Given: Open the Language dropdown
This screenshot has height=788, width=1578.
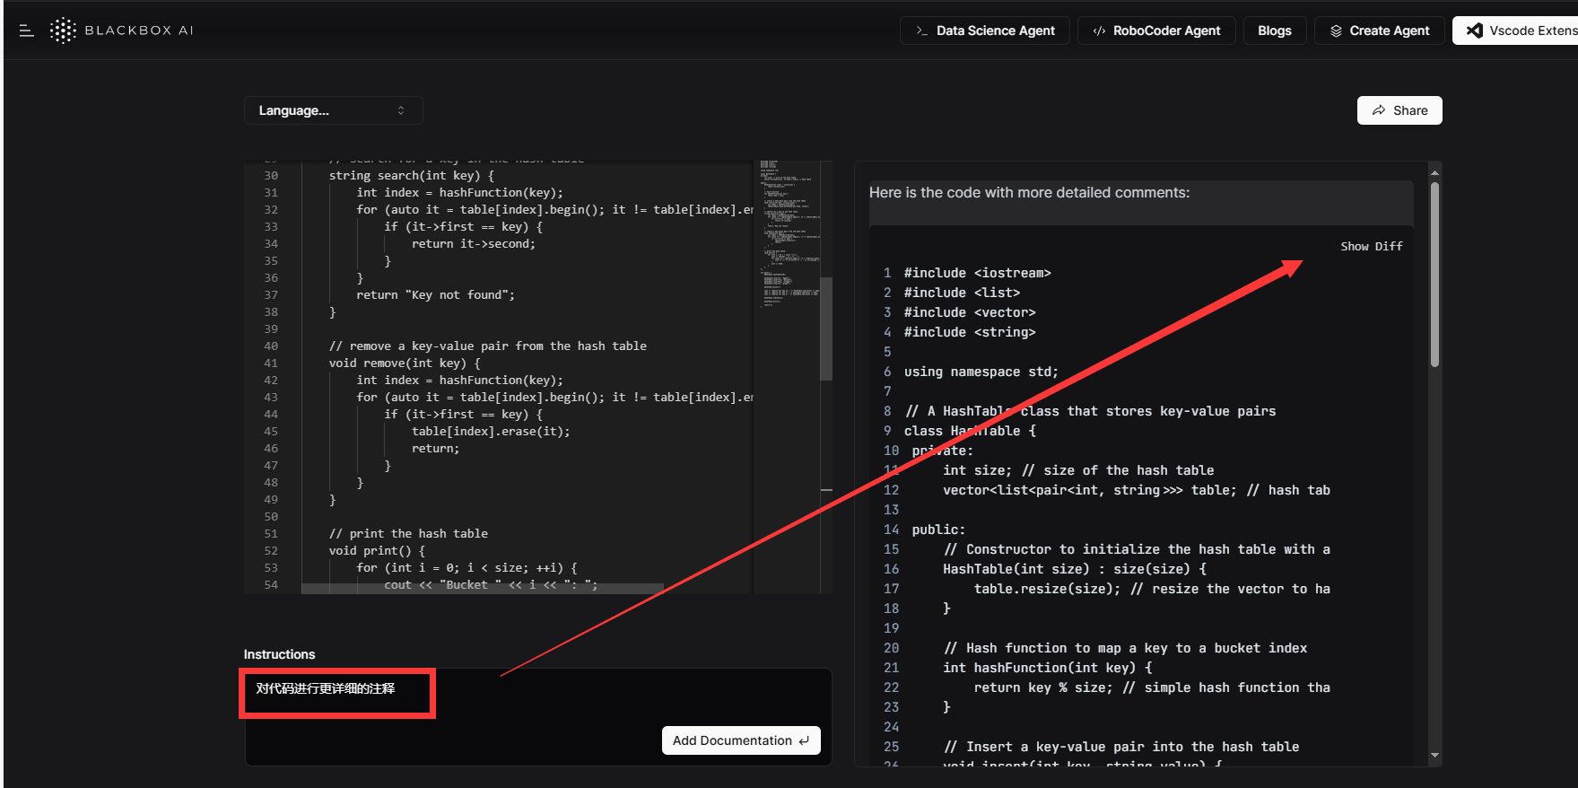Looking at the screenshot, I should (x=332, y=110).
